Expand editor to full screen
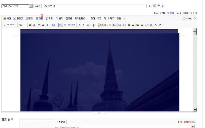The image size is (205, 128). (195, 18)
